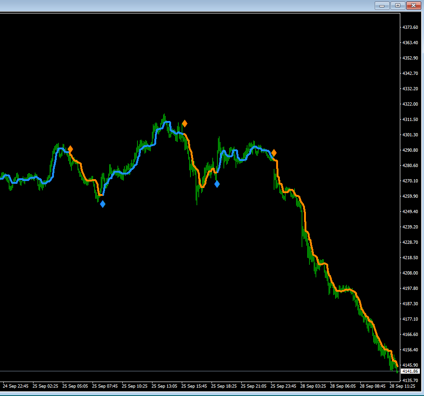
Task: Click the leftmost orange diamond signal marker
Action: 70,149
